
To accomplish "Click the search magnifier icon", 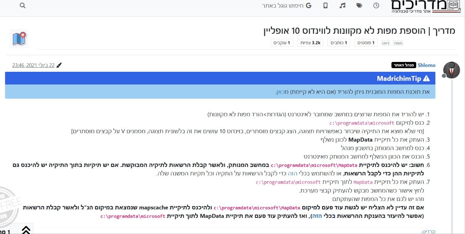I will [x=23, y=6].
